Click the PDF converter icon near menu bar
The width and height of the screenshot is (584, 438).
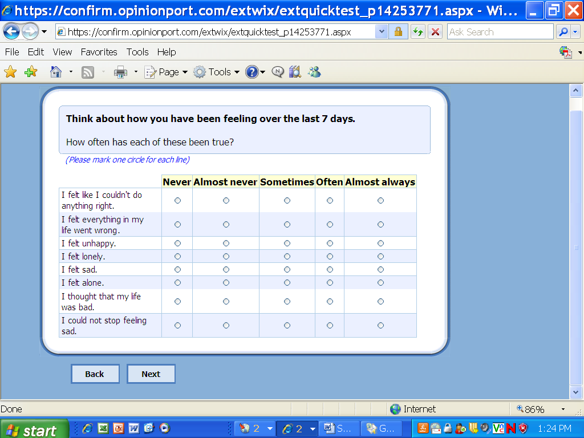tap(565, 52)
